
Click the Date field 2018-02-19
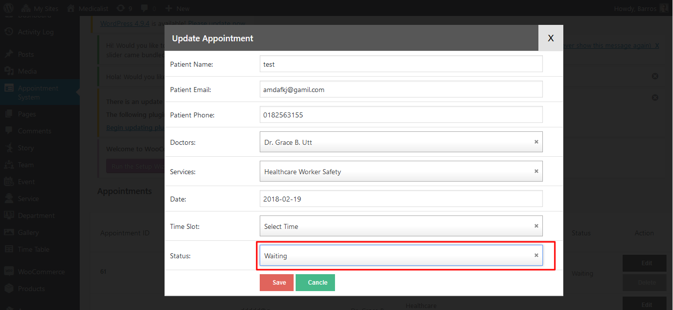point(401,199)
